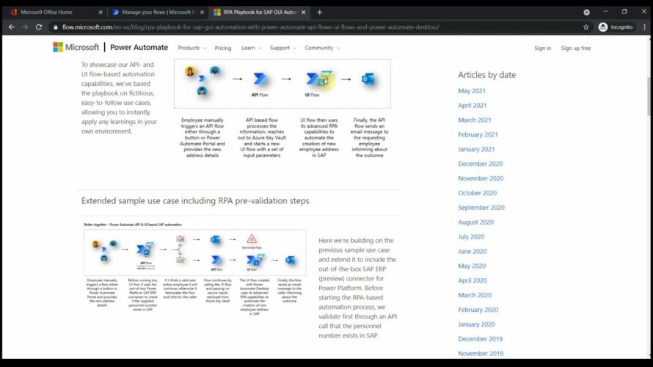Switch to the Manage your flows tab
Image resolution: width=653 pixels, height=367 pixels.
158,12
